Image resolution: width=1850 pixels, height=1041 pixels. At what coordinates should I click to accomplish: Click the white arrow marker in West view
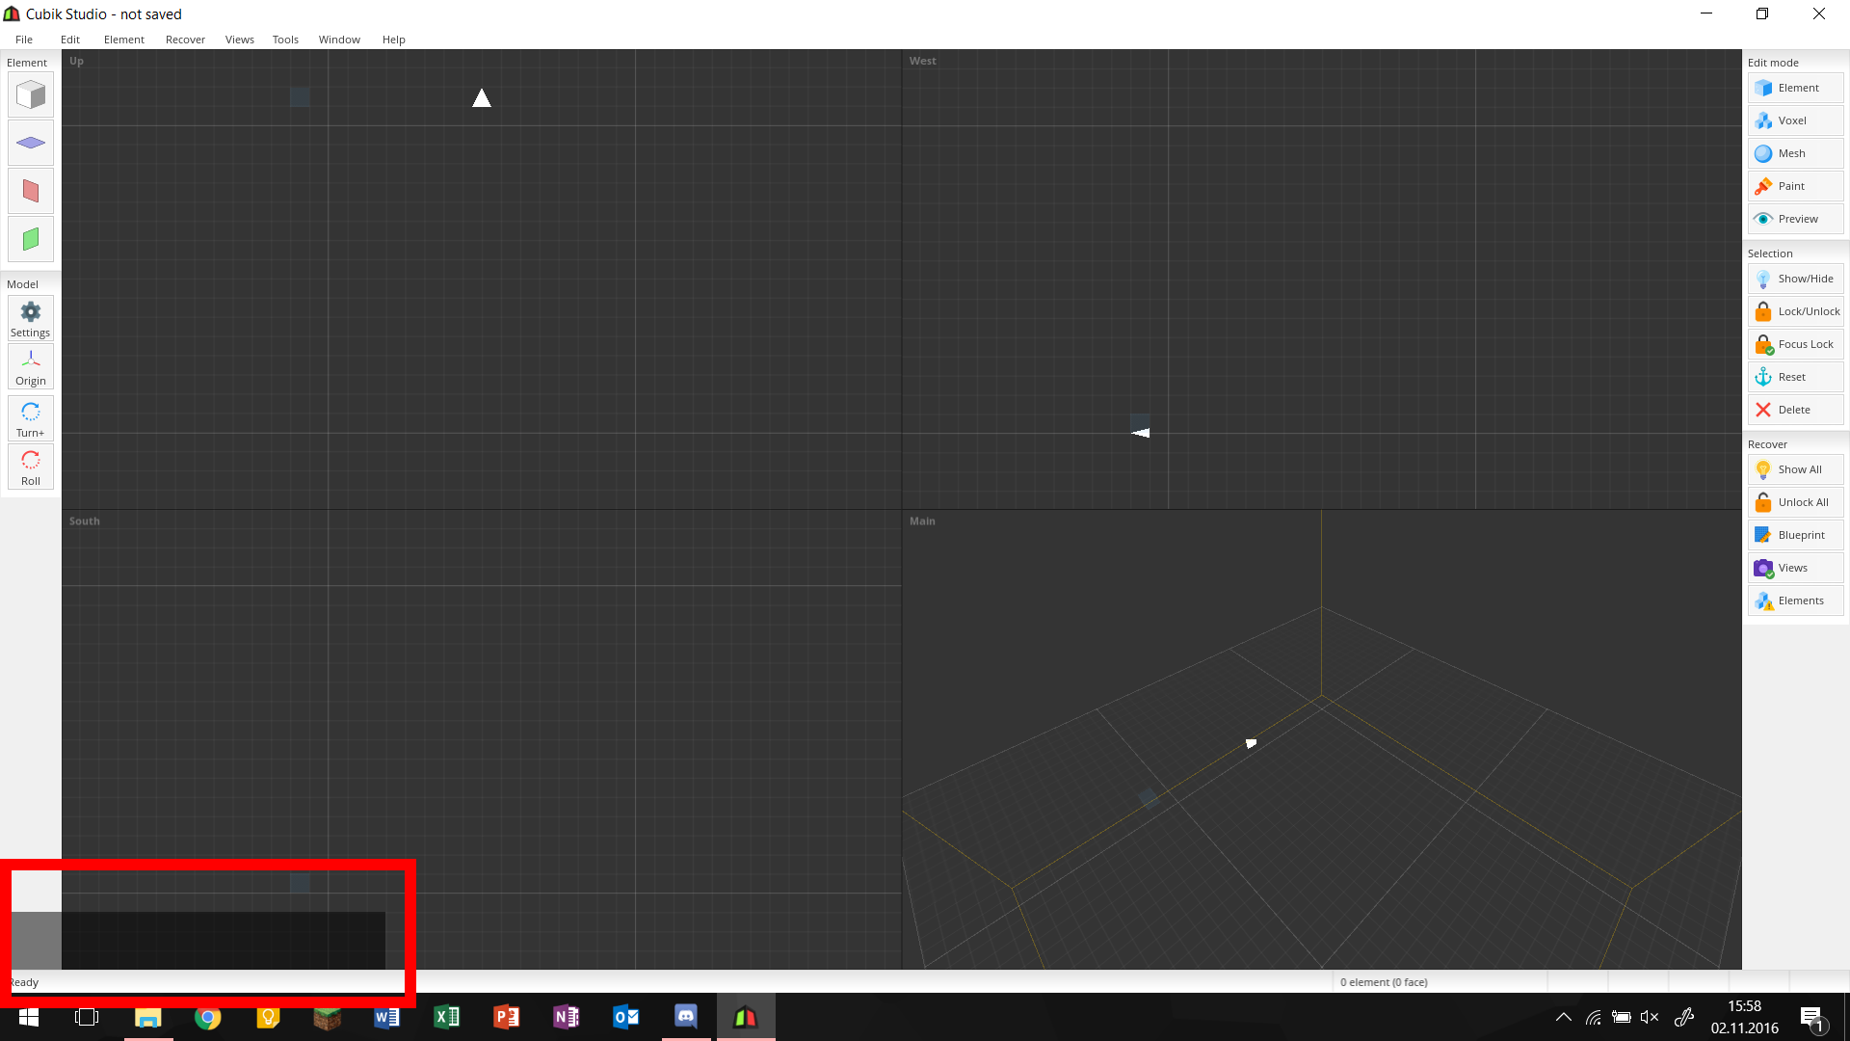click(x=1141, y=433)
